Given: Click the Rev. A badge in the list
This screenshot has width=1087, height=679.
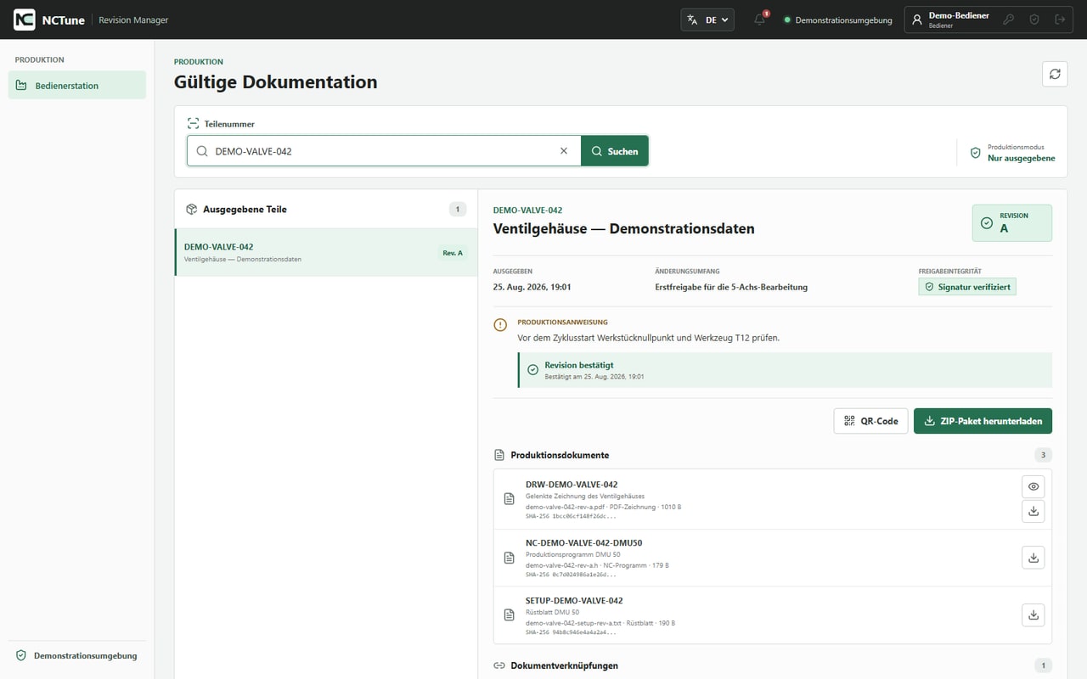Looking at the screenshot, I should 453,252.
